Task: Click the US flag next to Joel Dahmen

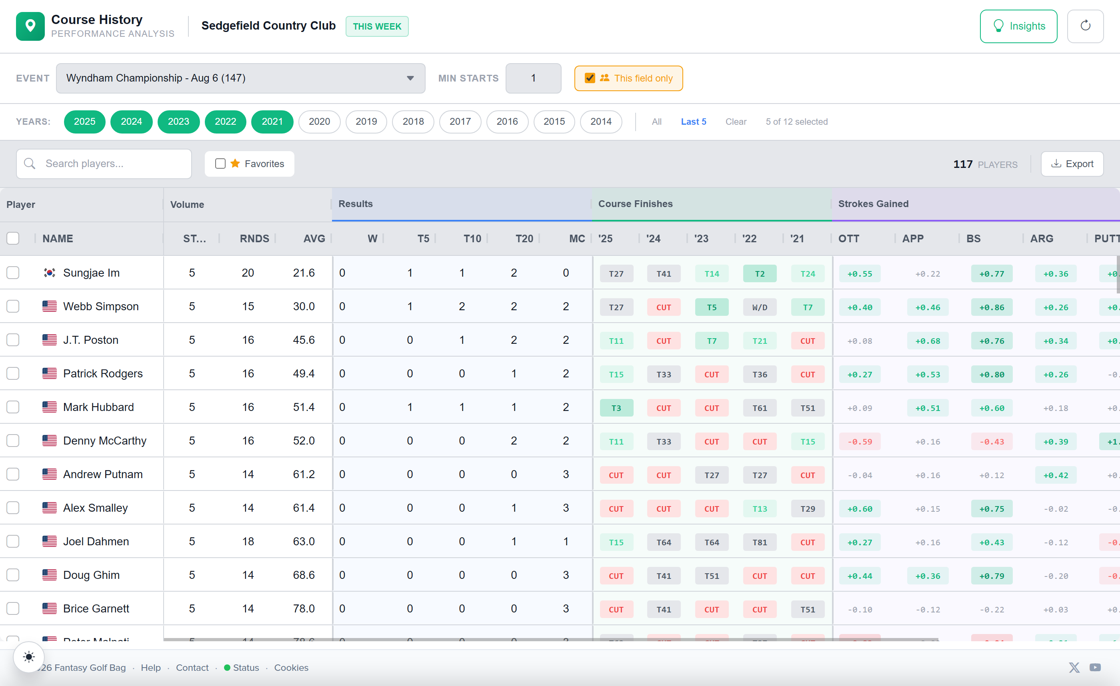Action: [50, 542]
